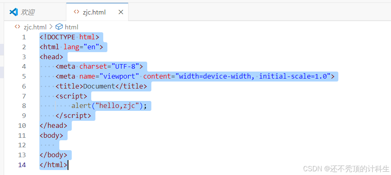Click the html symbol in breadcrumb

pos(72,27)
